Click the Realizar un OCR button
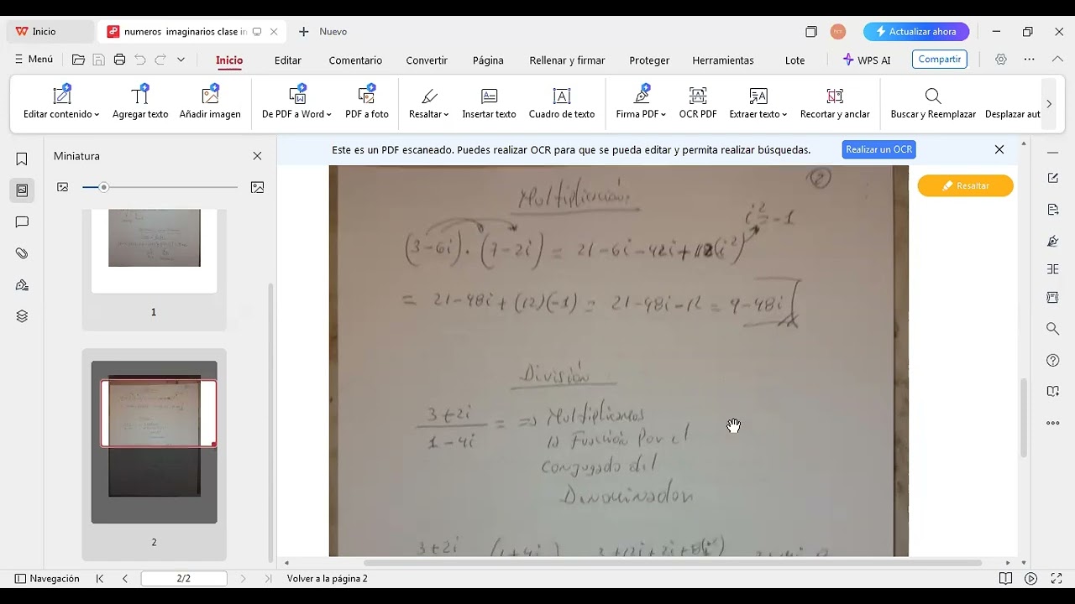Image resolution: width=1075 pixels, height=604 pixels. pos(879,149)
